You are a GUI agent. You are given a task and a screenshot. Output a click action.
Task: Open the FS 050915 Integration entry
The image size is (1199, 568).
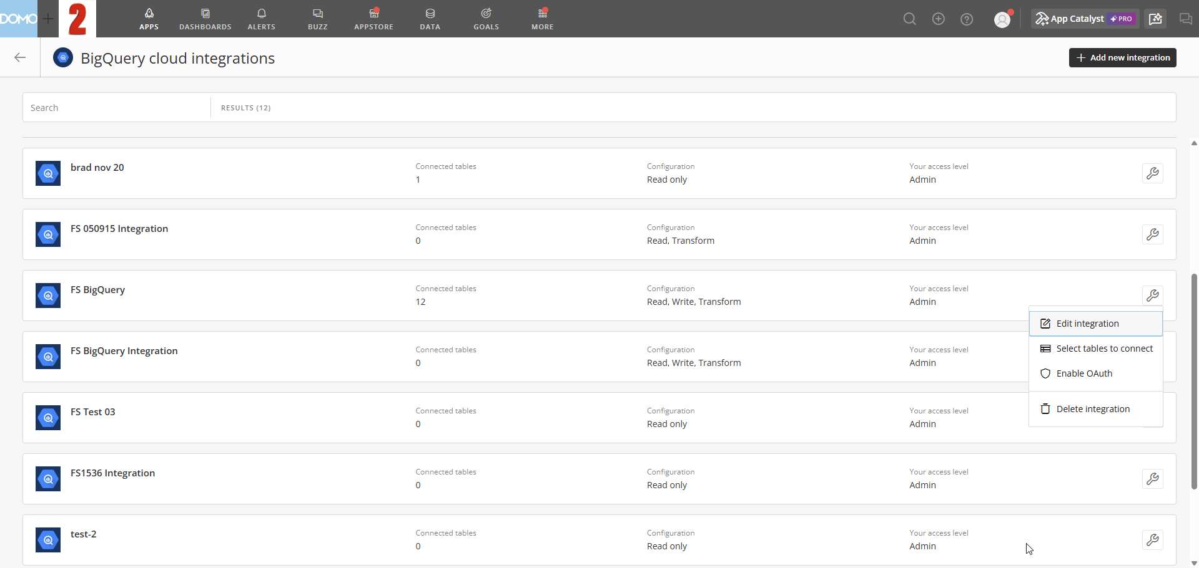click(x=119, y=228)
